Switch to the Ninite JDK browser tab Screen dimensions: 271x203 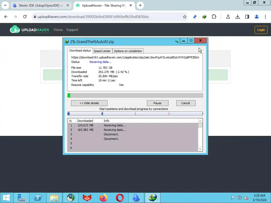tap(40, 6)
